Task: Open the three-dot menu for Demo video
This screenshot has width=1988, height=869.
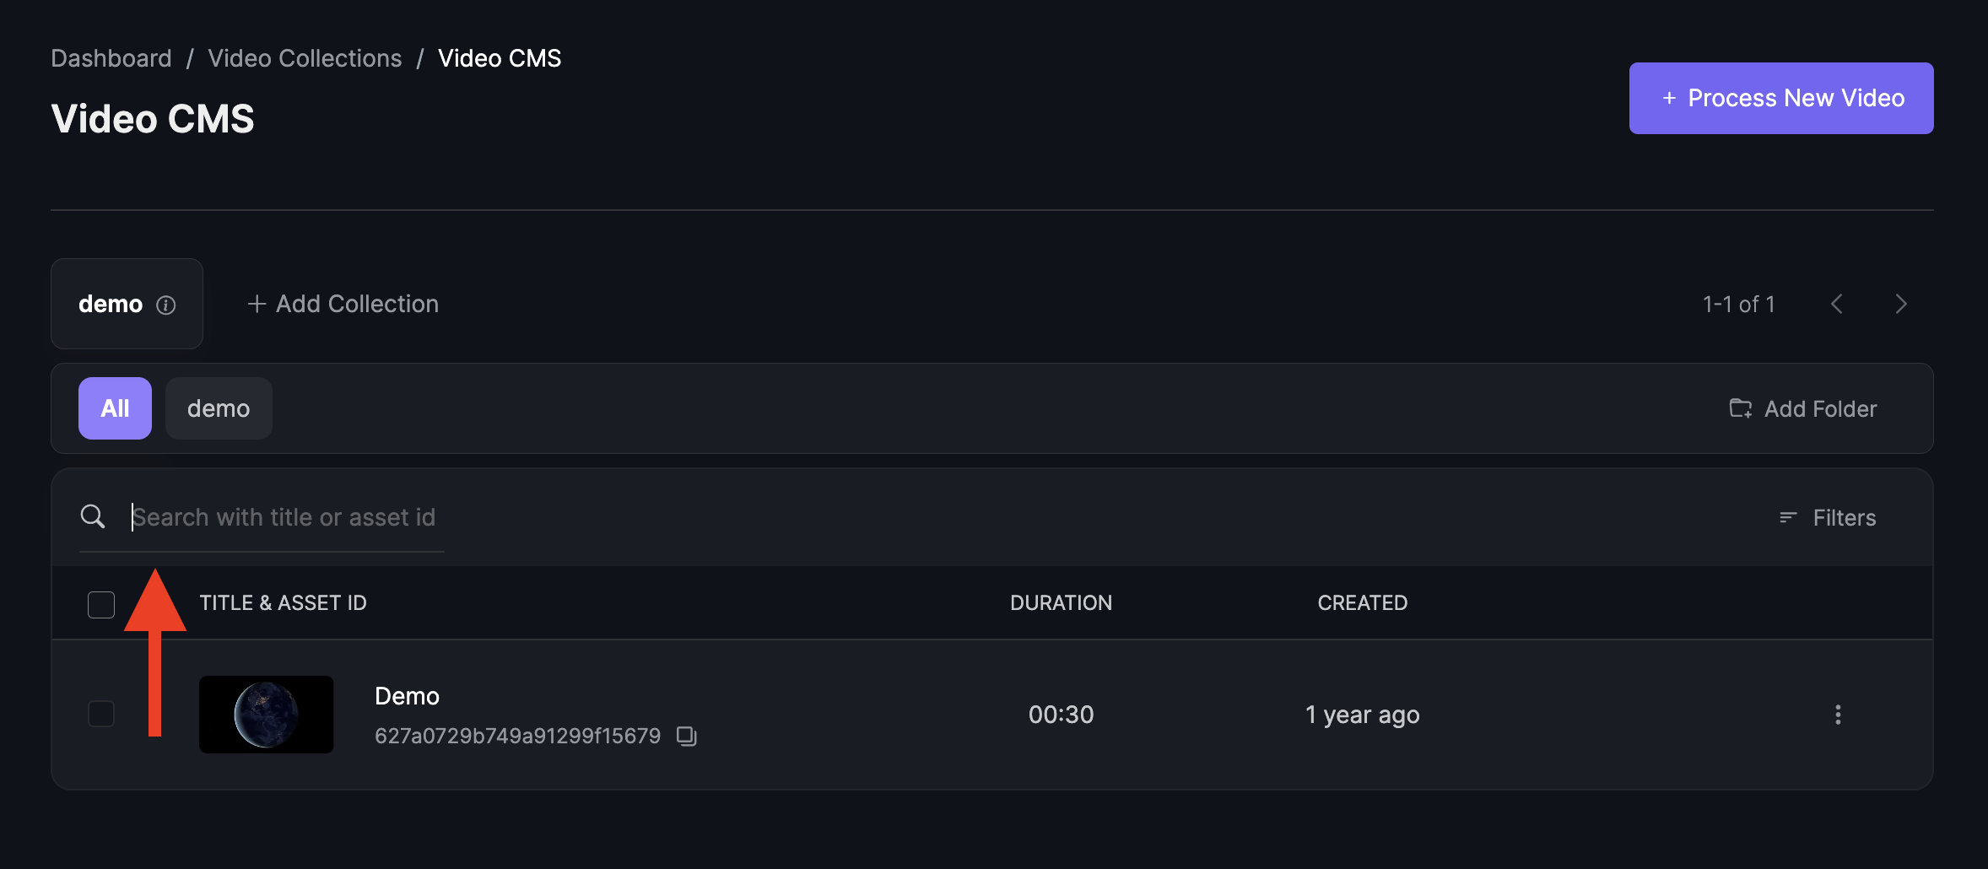Action: (1838, 715)
